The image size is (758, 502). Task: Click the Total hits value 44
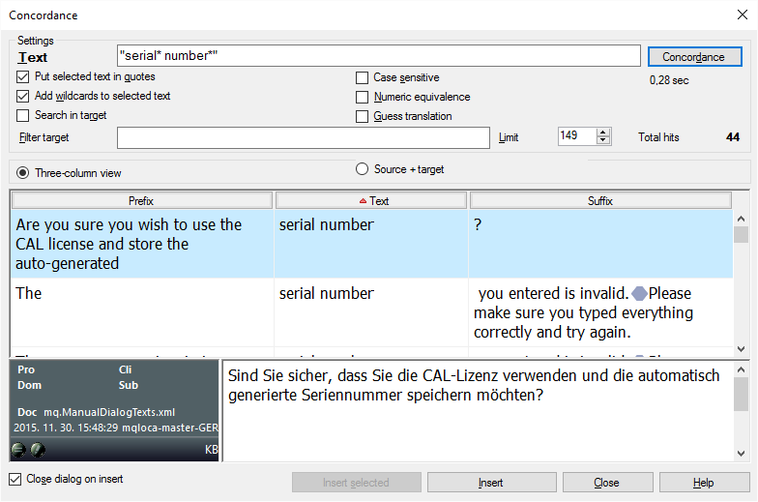pyautogui.click(x=733, y=137)
